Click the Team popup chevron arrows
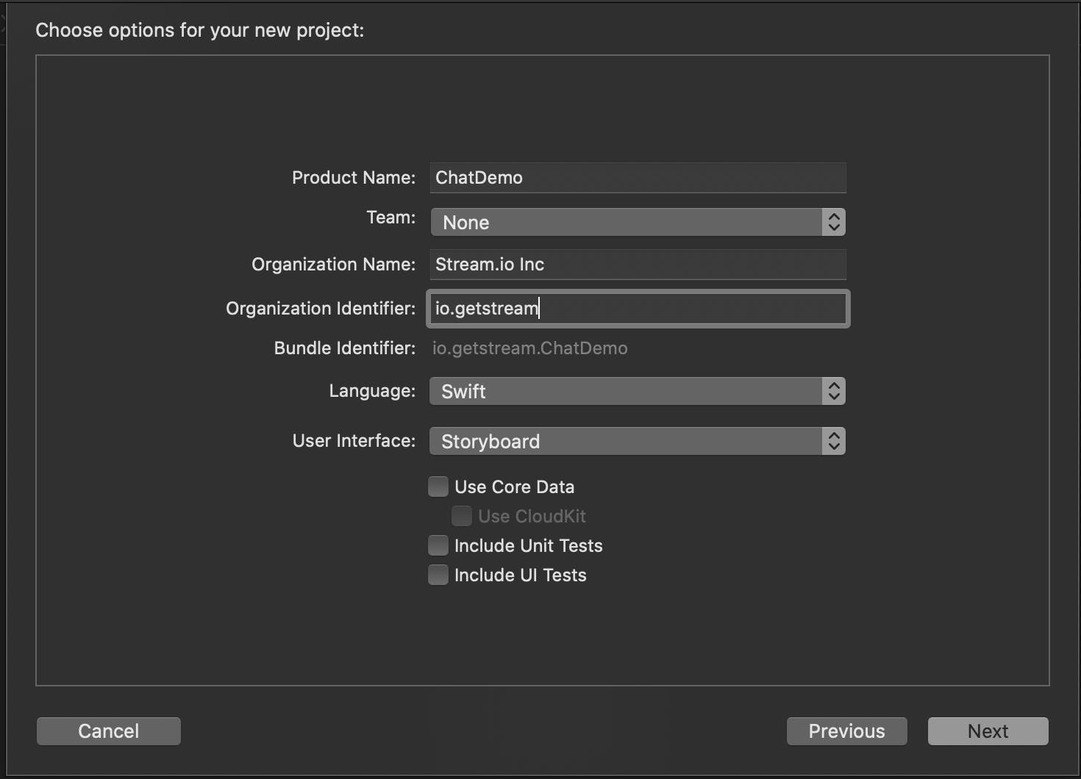This screenshot has height=779, width=1081. coord(833,222)
